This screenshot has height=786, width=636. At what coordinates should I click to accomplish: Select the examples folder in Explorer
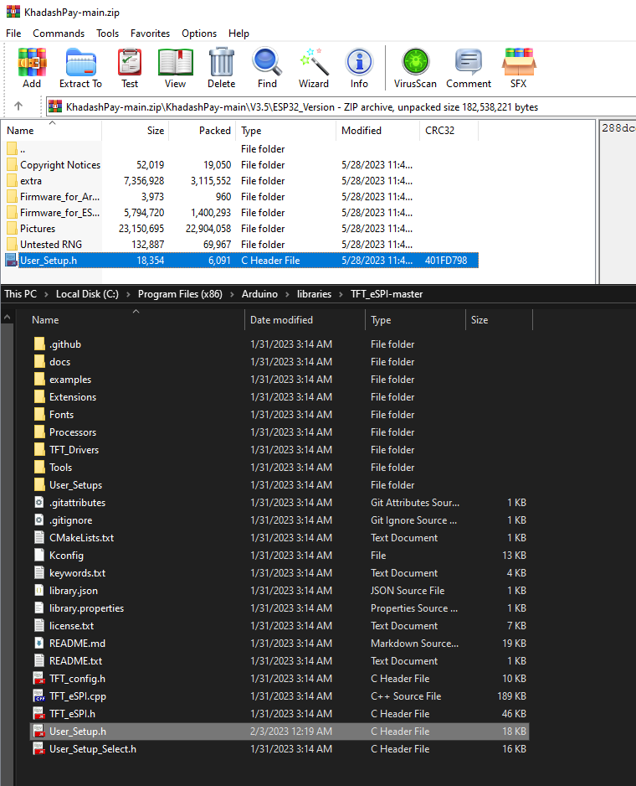coord(280,380)
